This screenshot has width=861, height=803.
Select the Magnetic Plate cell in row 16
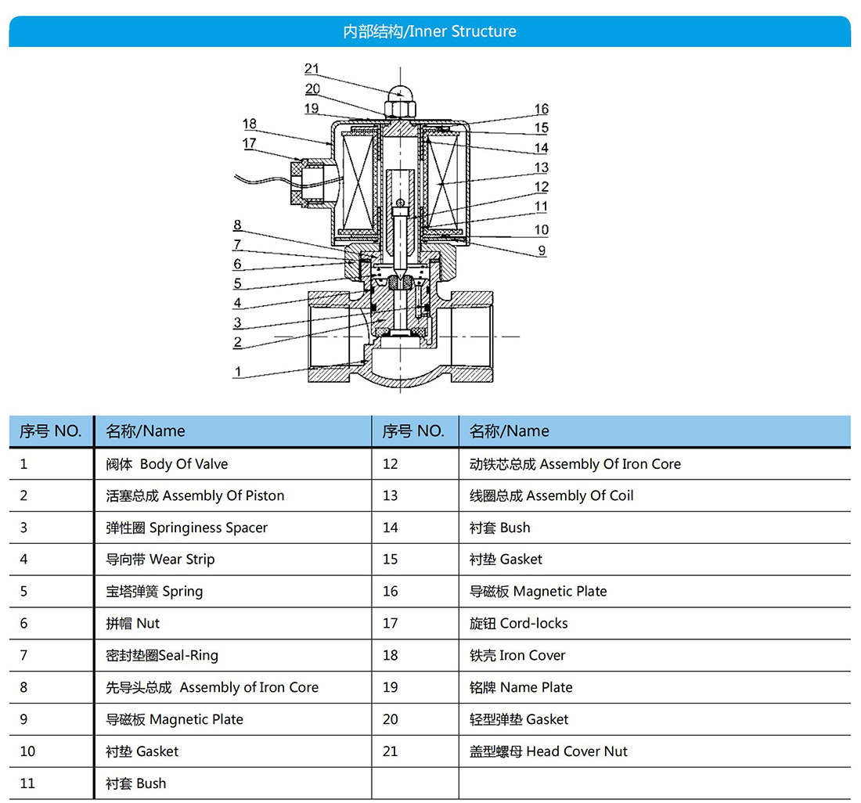pos(654,591)
